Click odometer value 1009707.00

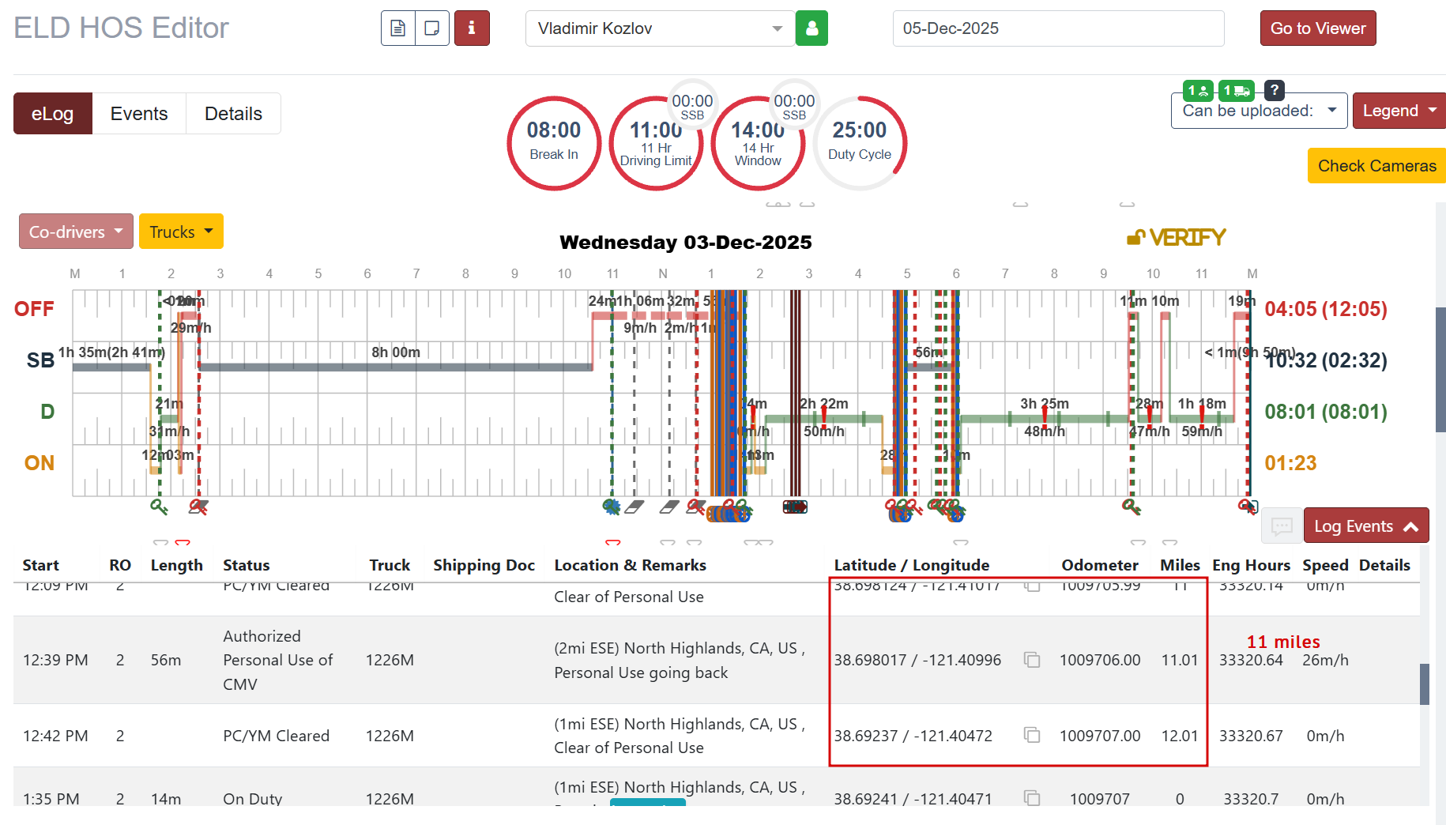(x=1100, y=736)
